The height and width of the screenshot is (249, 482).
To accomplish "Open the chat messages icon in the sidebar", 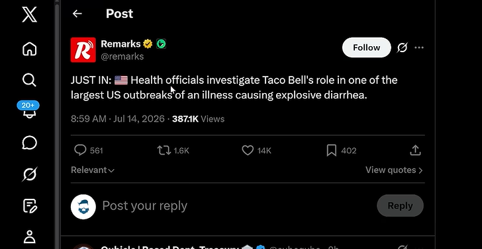I will 30,143.
